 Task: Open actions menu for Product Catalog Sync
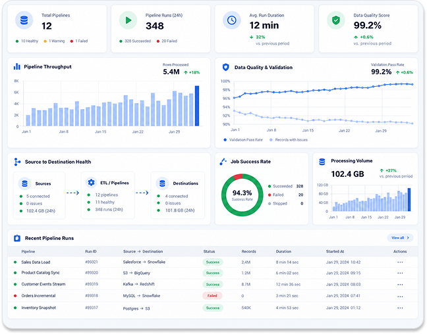(400, 273)
